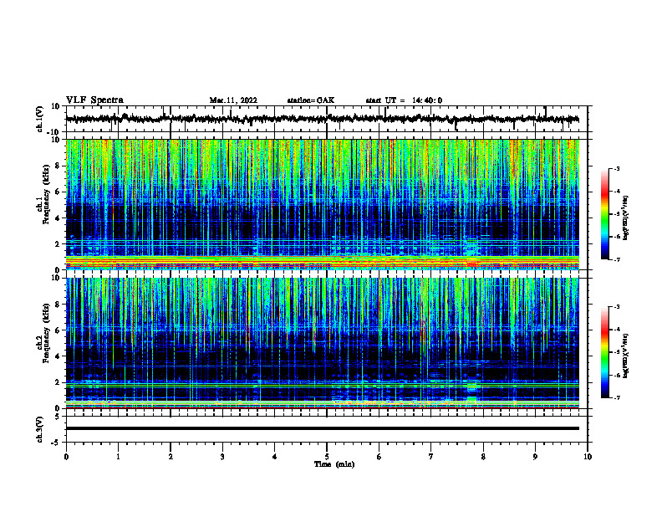Image resolution: width=662 pixels, height=512 pixels.
Task: Click time axis tick label '4'
Action: [x=275, y=457]
